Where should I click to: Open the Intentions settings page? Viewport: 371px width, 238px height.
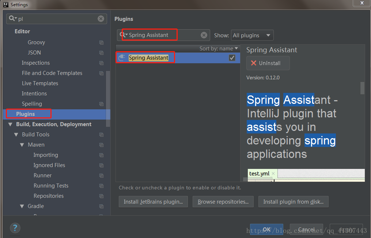point(34,94)
